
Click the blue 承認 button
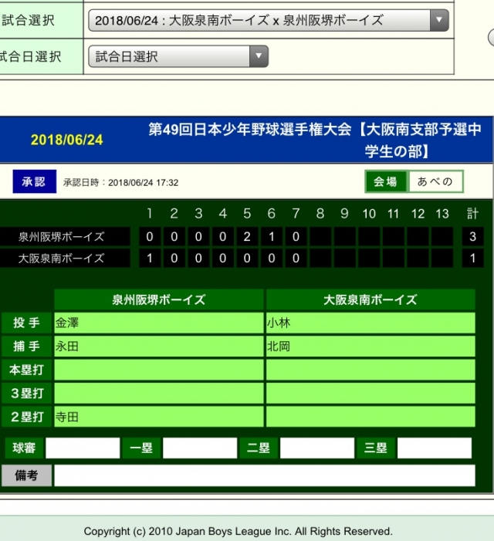click(34, 182)
